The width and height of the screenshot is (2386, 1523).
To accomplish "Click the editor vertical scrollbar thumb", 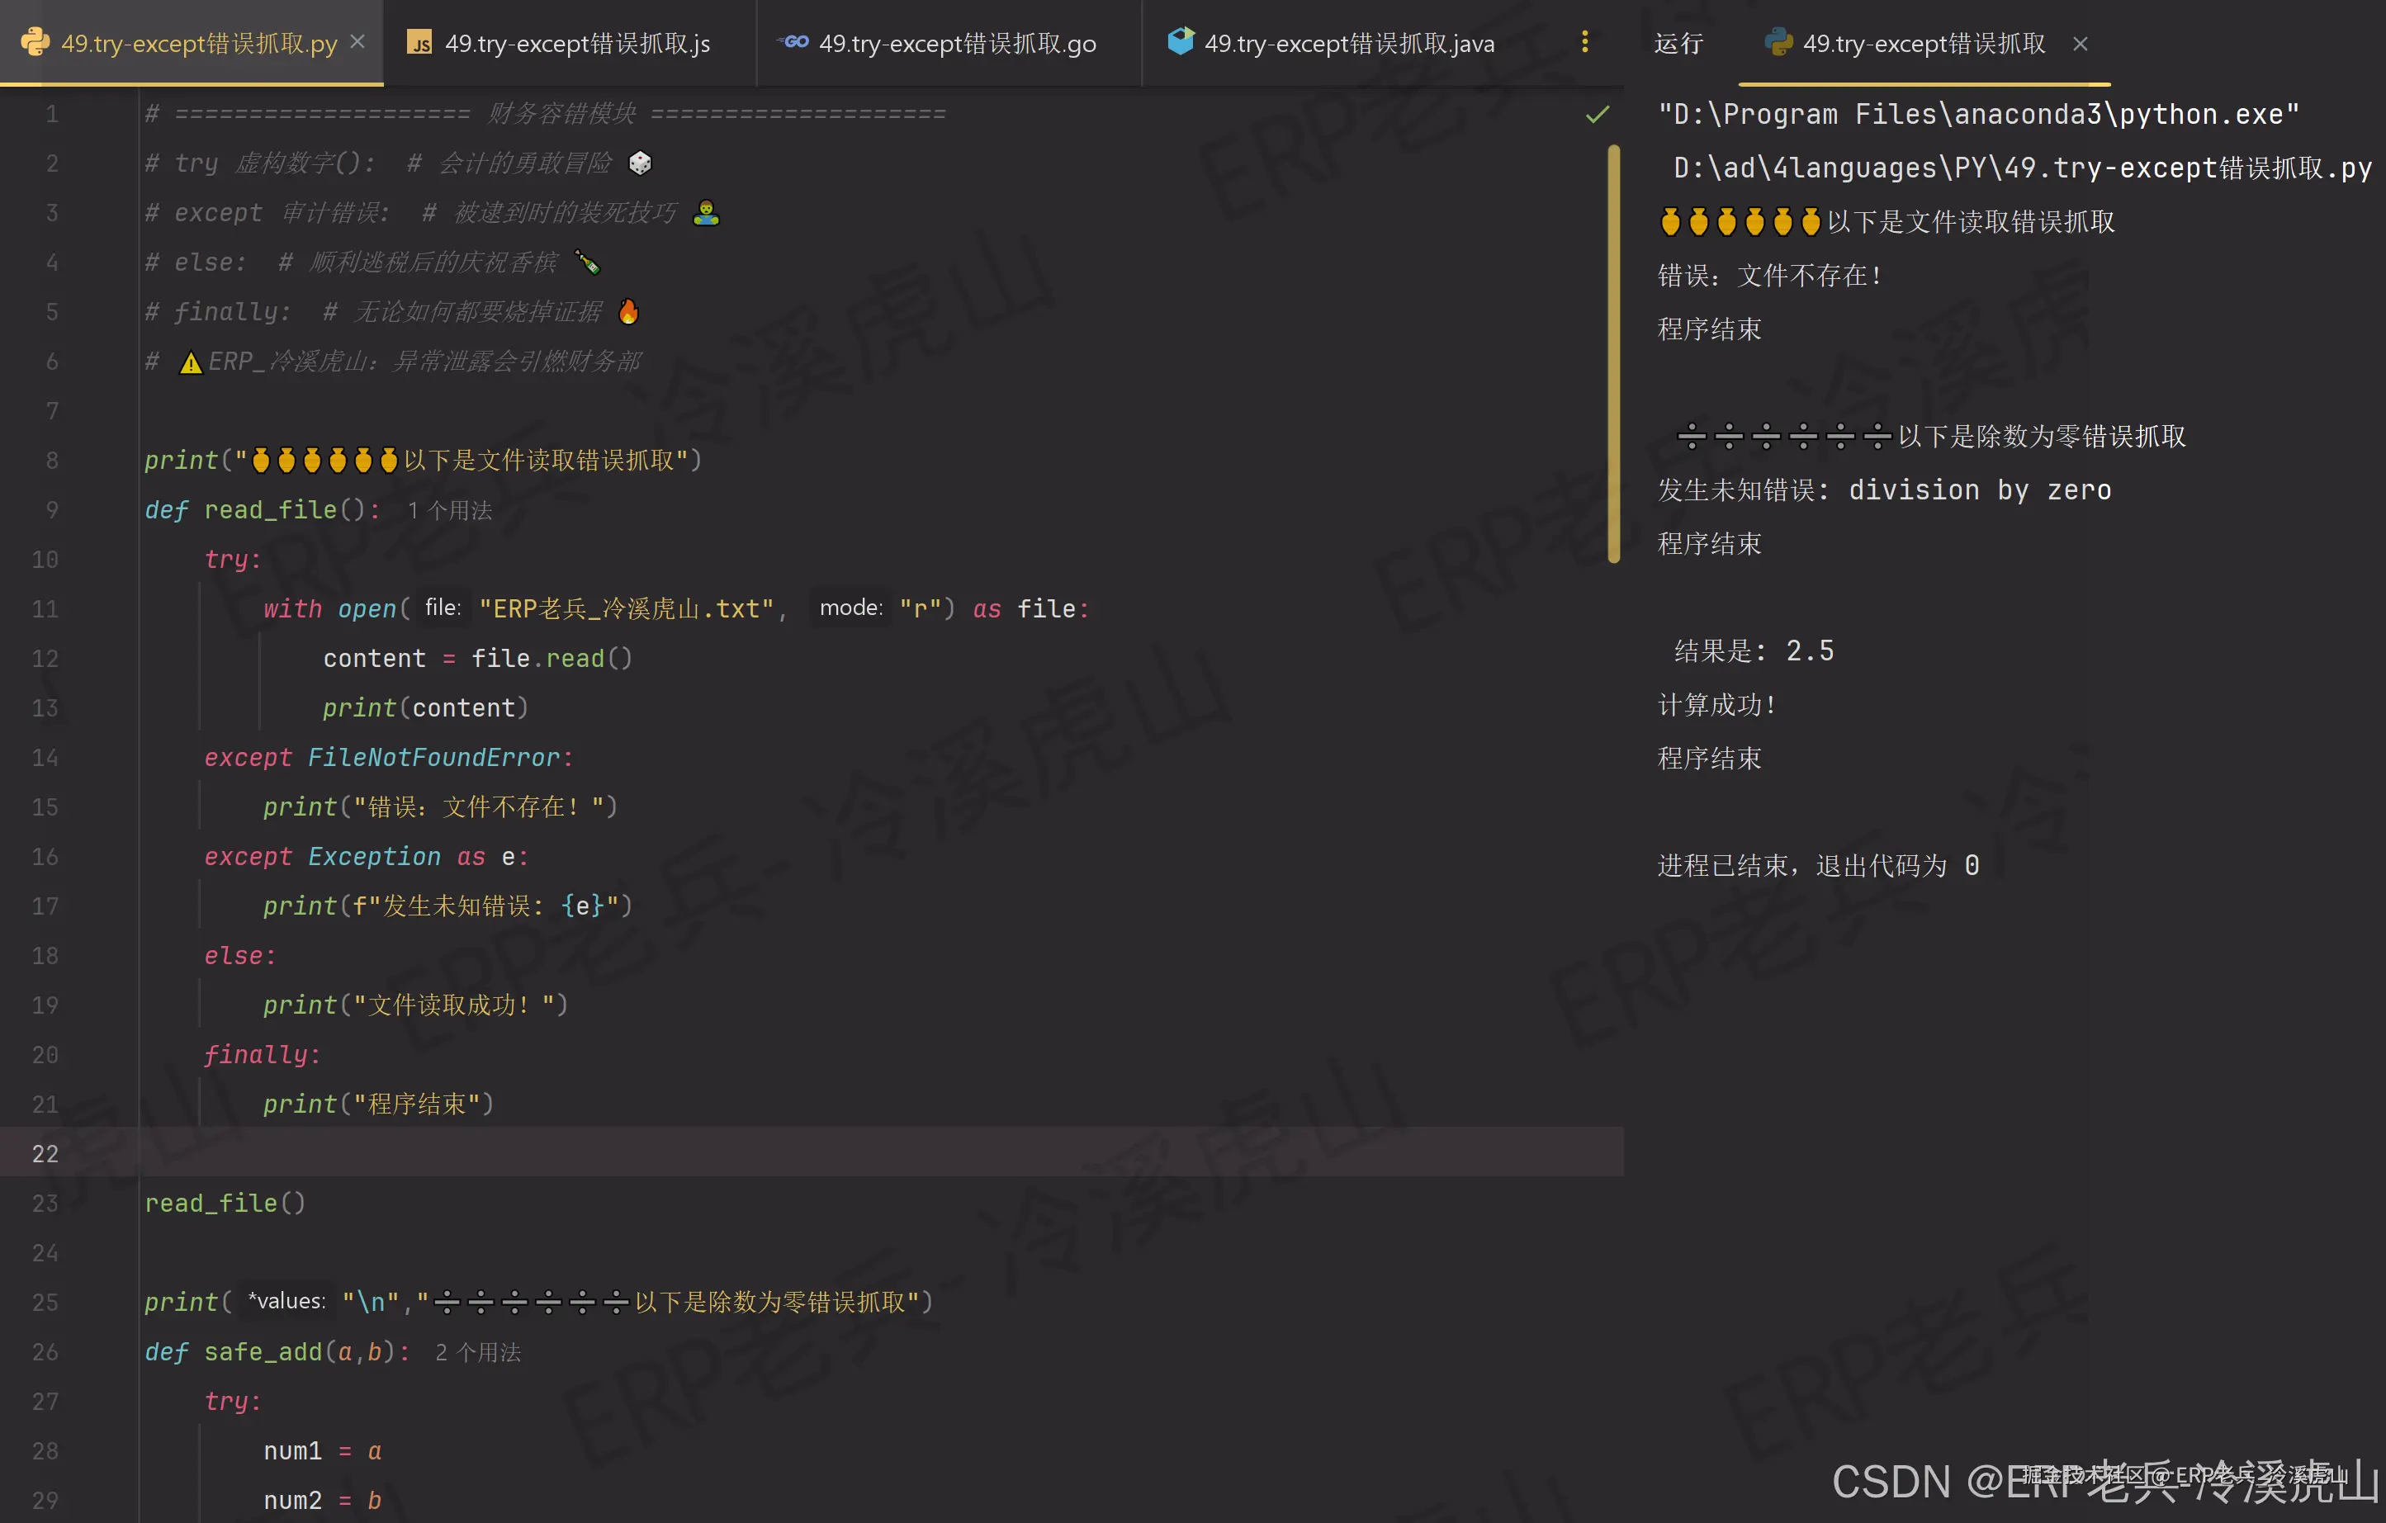I will 1613,354.
